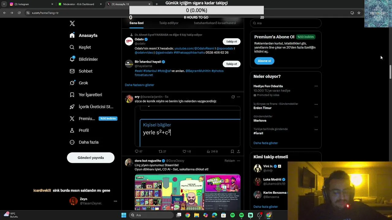The image size is (392, 220).
Task: Open options for Hediye Fon Odea'da trend
Action: point(316,86)
